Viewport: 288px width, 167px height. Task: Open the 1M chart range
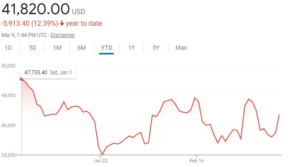pos(57,48)
